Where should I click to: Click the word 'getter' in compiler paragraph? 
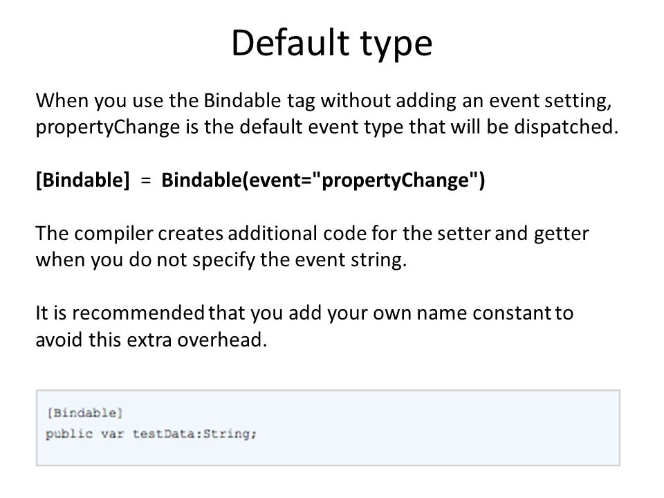(561, 234)
